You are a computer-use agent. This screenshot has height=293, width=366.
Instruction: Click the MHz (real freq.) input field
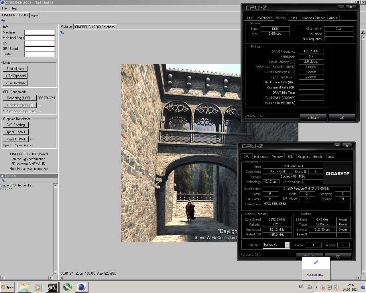(40, 38)
